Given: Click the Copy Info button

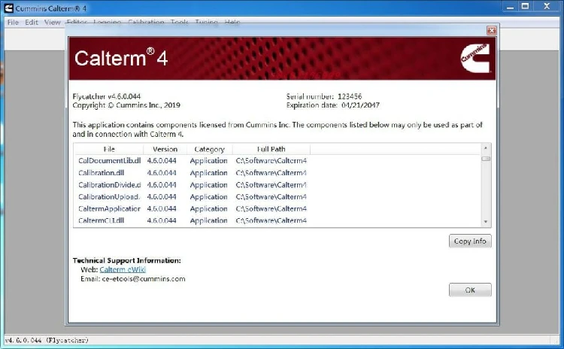Looking at the screenshot, I should click(470, 241).
